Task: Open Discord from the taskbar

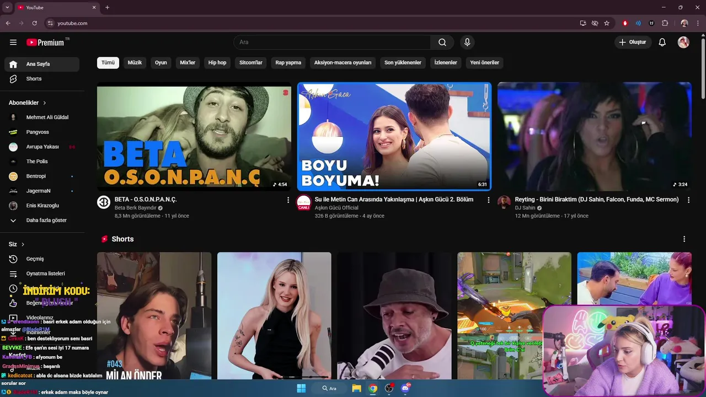Action: (x=406, y=388)
